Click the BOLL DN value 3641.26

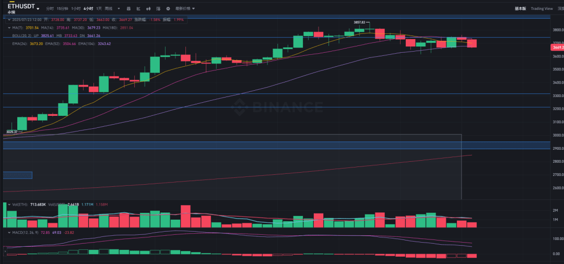(93, 35)
